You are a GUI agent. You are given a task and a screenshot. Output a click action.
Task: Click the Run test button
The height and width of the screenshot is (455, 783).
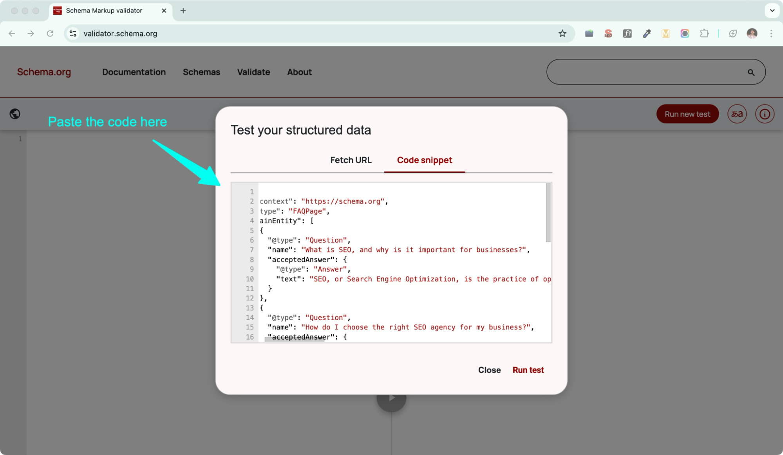pyautogui.click(x=528, y=370)
